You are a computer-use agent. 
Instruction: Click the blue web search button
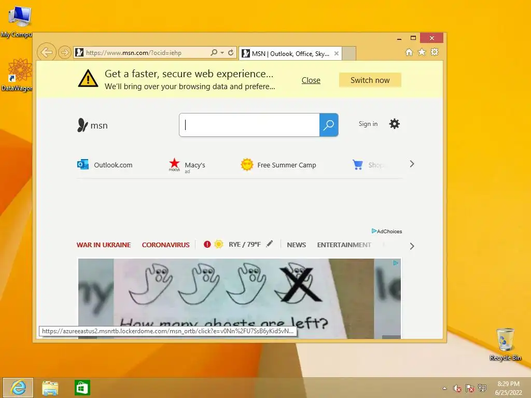tap(329, 125)
